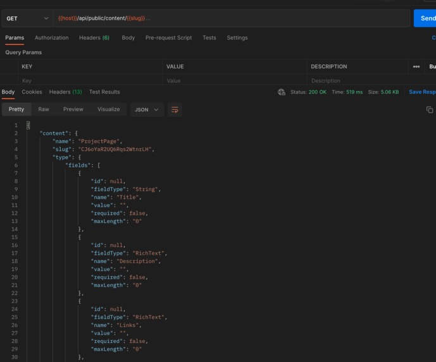This screenshot has height=362, width=436.
Task: Click the "Links" name value
Action: tap(128, 325)
